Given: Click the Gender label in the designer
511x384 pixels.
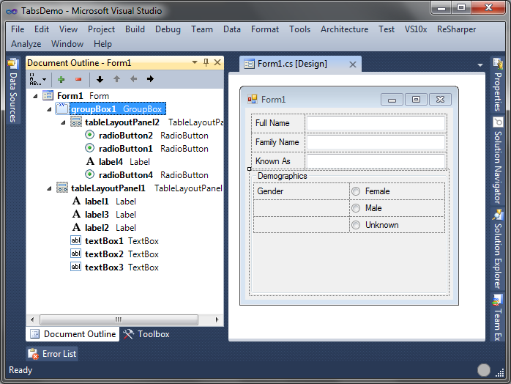Looking at the screenshot, I should click(270, 191).
